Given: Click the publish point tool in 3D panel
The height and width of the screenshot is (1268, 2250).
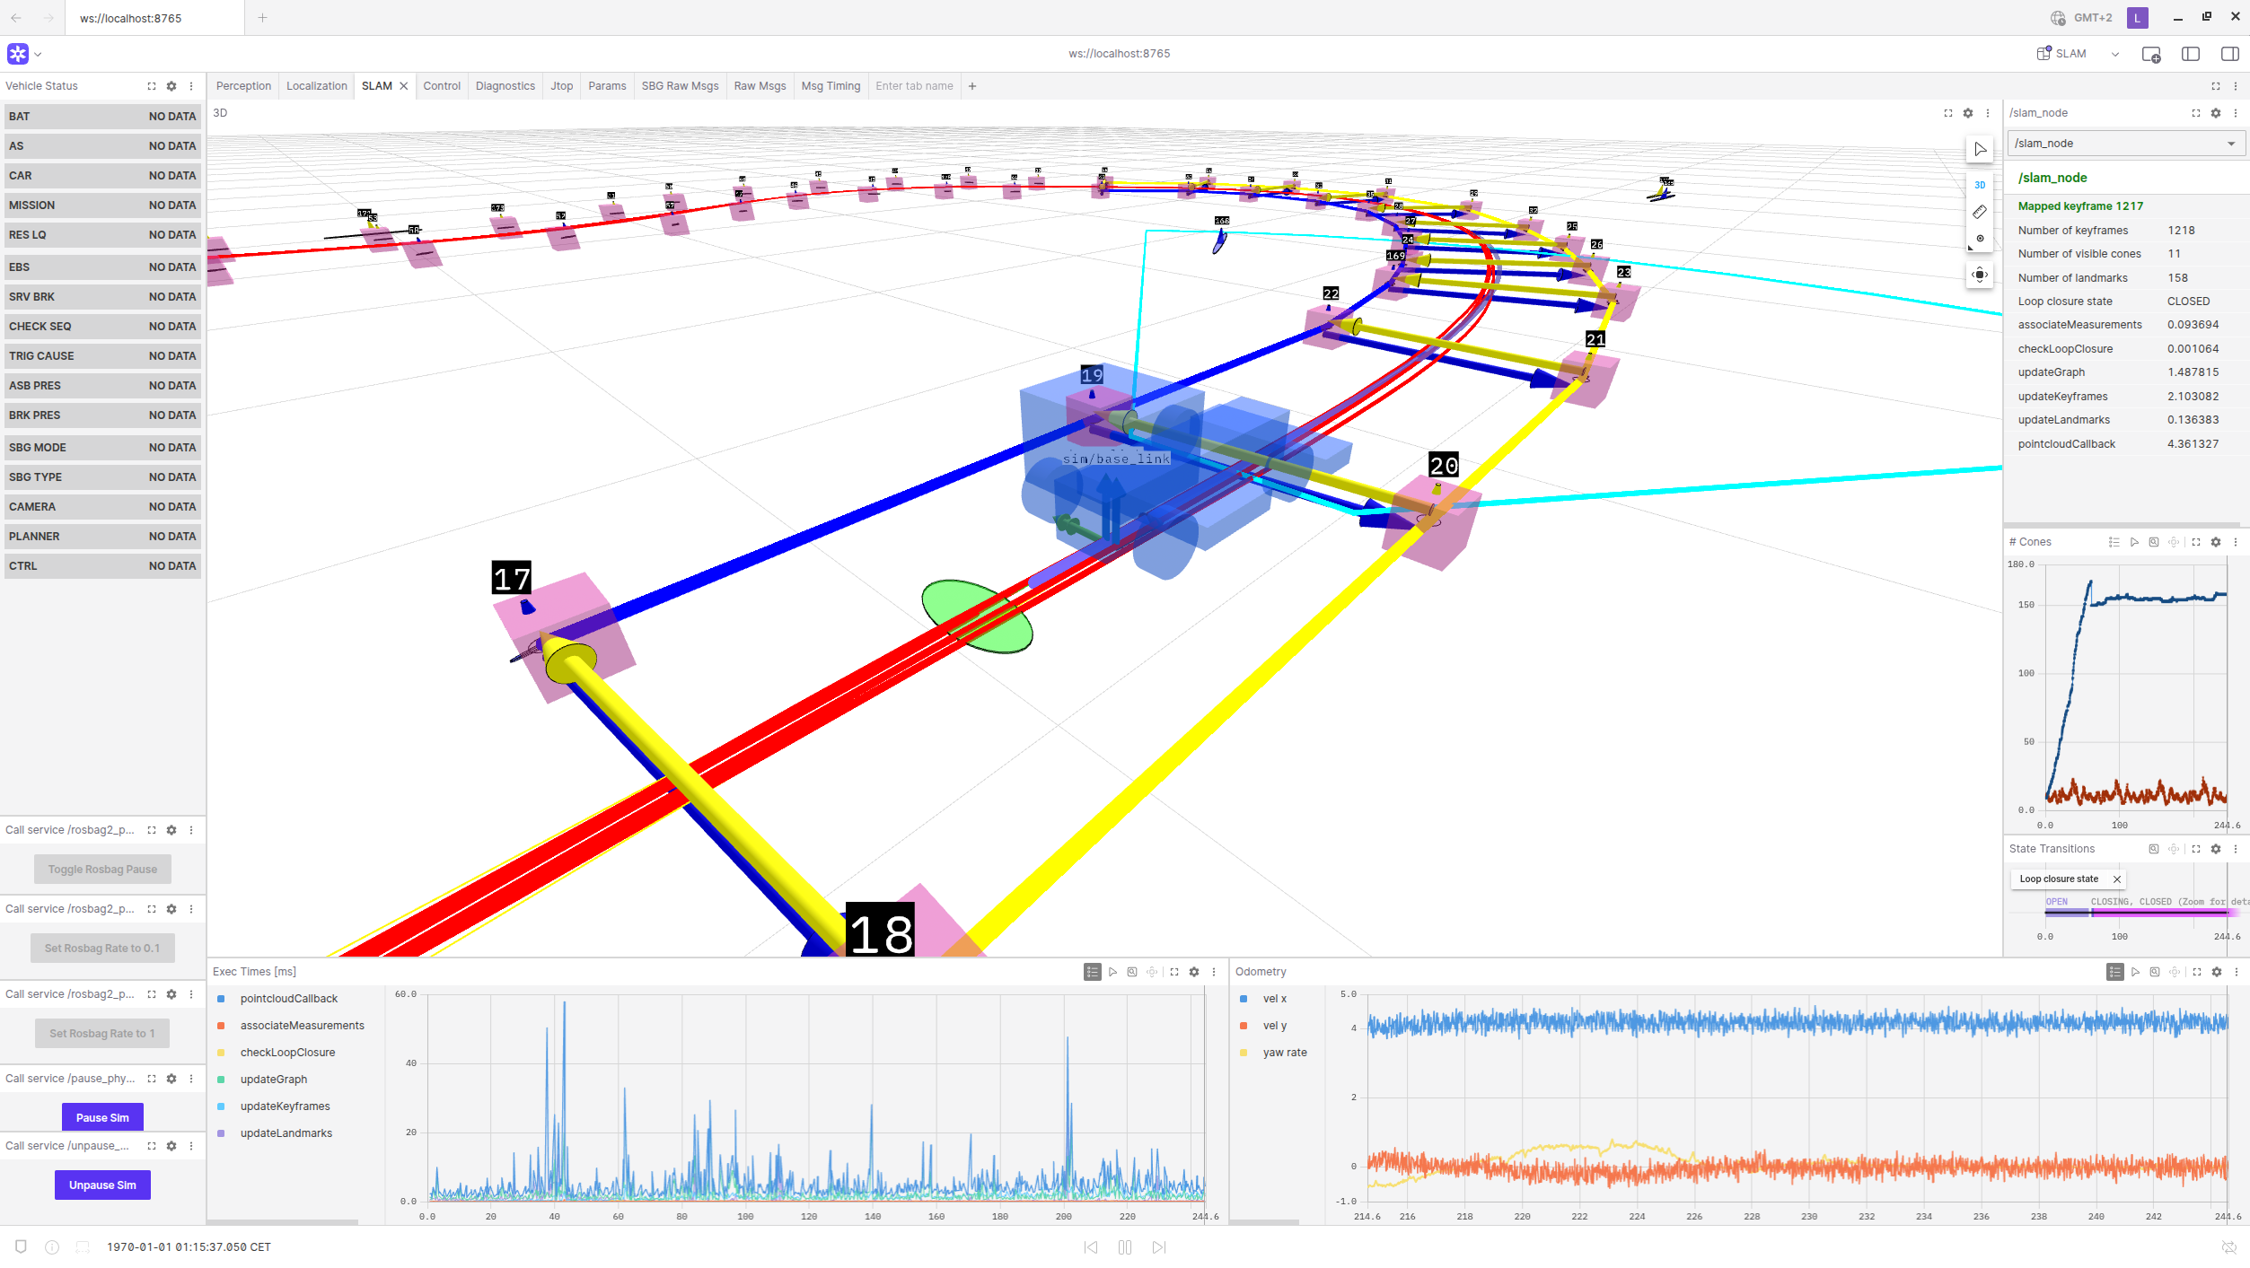Looking at the screenshot, I should (x=1980, y=239).
